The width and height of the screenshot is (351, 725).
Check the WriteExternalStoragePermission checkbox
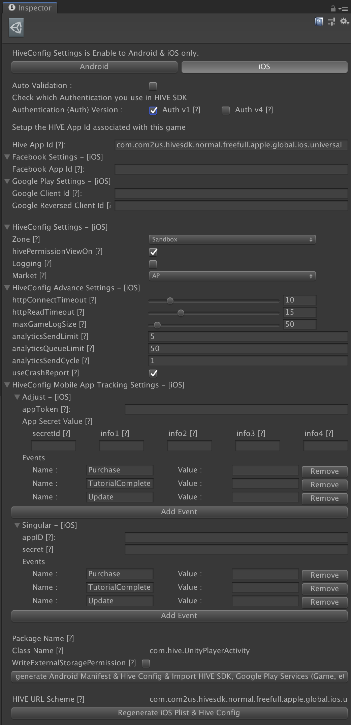pyautogui.click(x=146, y=663)
